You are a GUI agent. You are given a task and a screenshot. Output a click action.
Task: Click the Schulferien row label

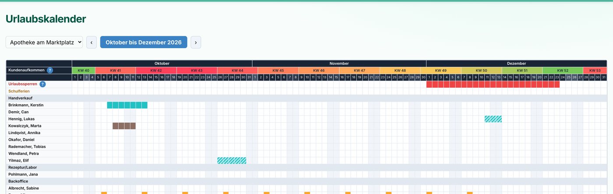19,91
